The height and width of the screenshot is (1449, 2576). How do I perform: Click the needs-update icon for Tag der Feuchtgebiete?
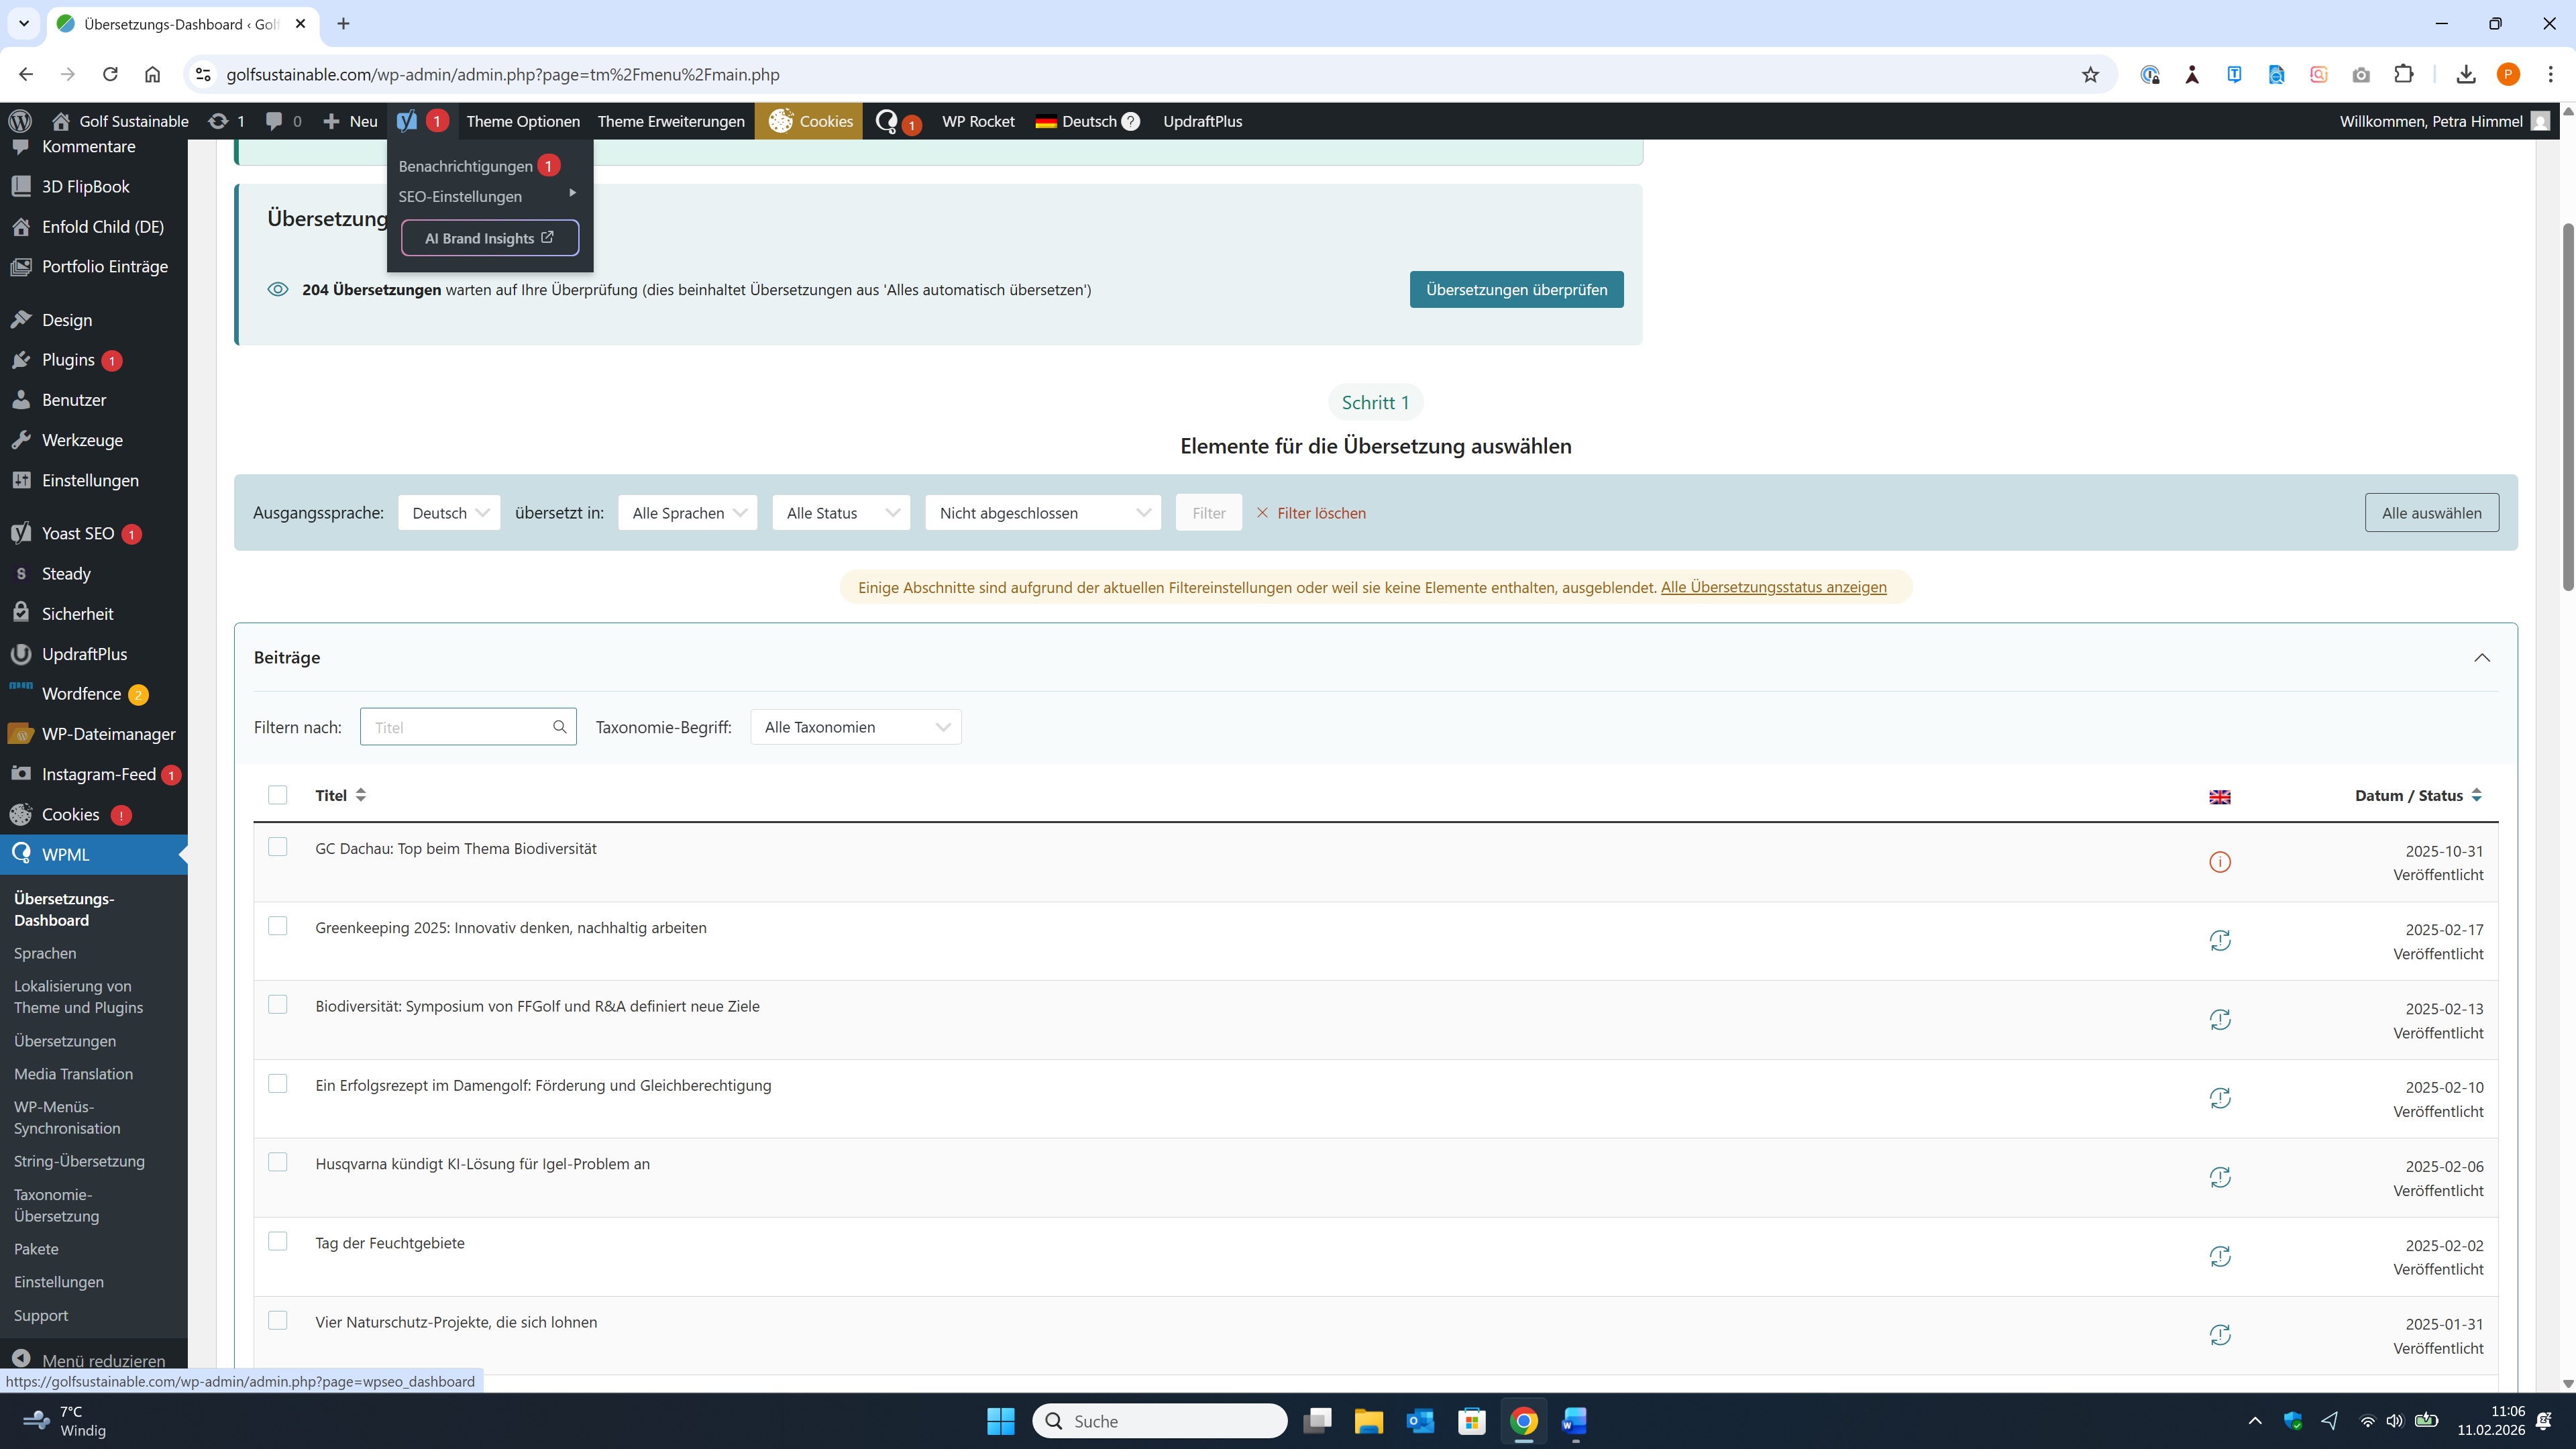[2219, 1256]
